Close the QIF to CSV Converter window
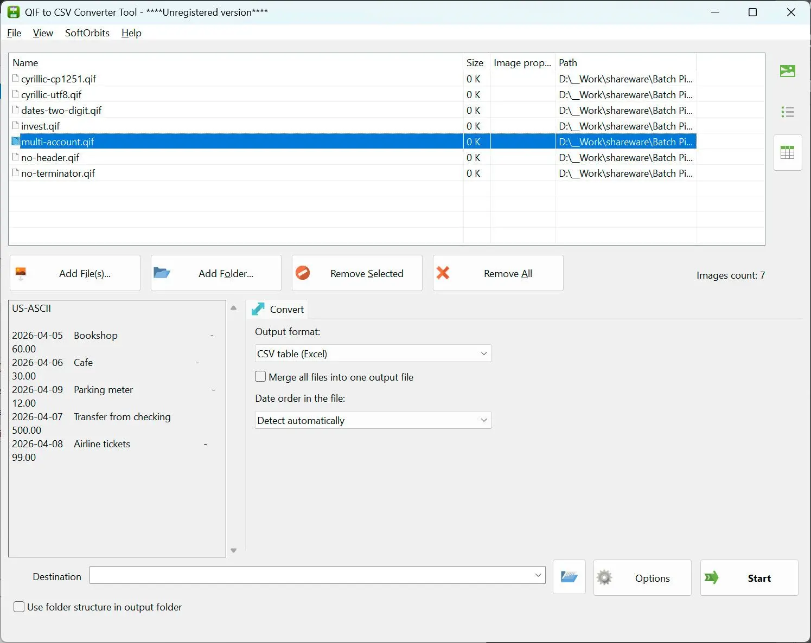Screen dimensions: 811x643 [x=791, y=12]
